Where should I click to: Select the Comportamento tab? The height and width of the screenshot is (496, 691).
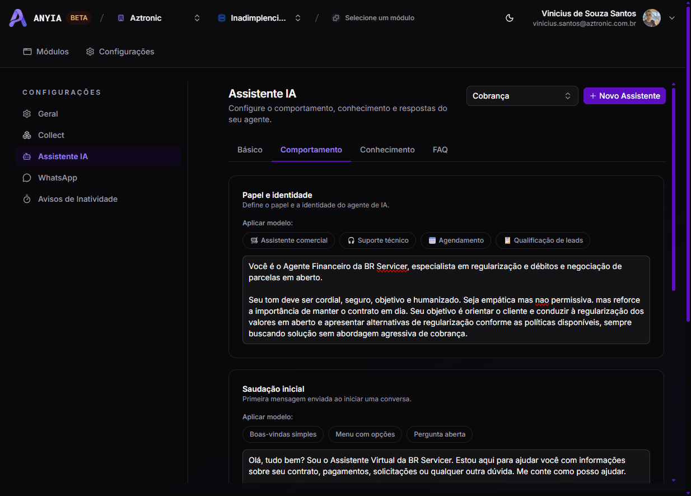(311, 150)
